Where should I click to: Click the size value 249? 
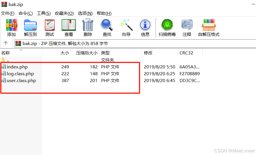(x=65, y=67)
